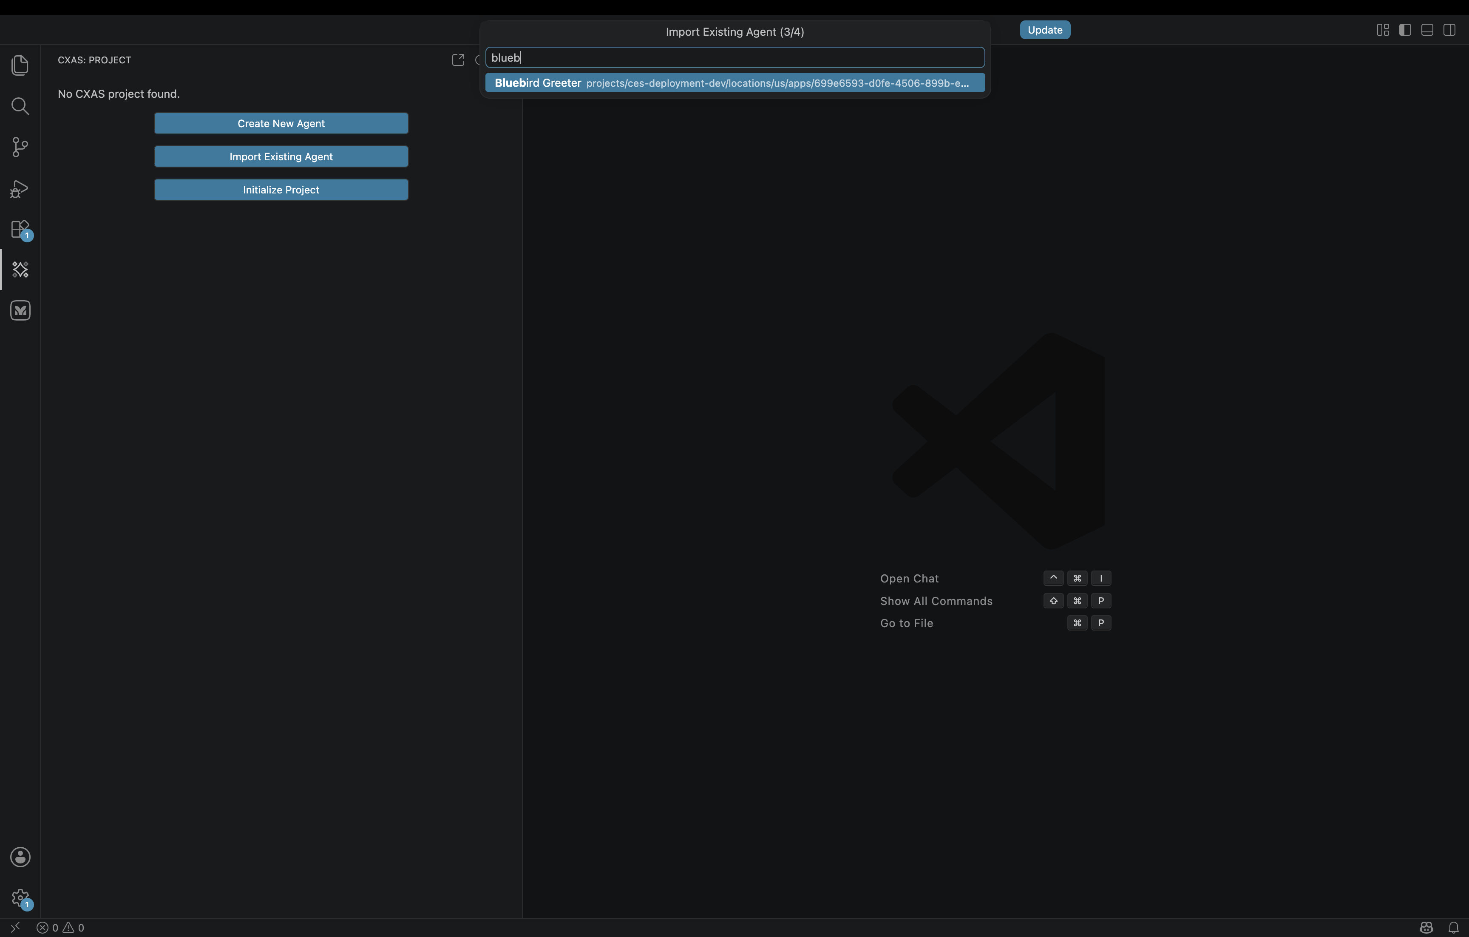The height and width of the screenshot is (937, 1469).
Task: Toggle the primary side bar
Action: click(1405, 30)
